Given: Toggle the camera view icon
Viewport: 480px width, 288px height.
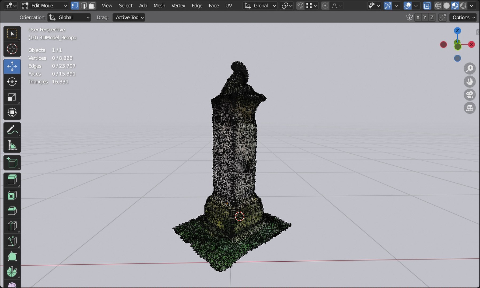Looking at the screenshot, I should [x=470, y=95].
